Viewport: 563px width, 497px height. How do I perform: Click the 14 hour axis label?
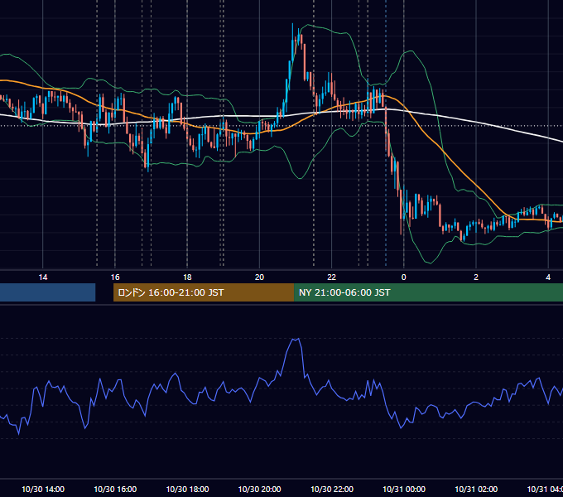[x=43, y=277]
